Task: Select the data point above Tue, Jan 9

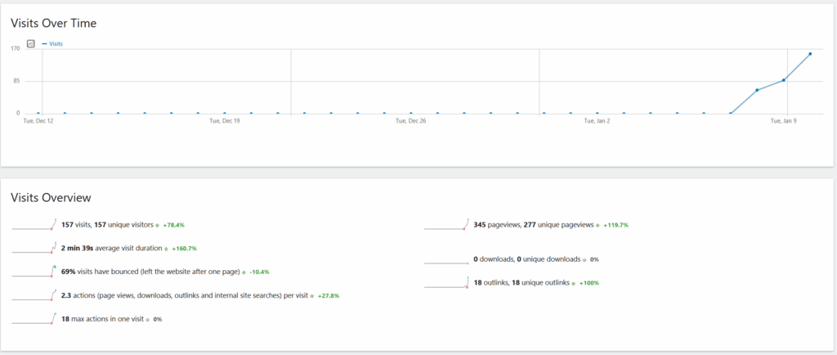Action: pos(784,80)
